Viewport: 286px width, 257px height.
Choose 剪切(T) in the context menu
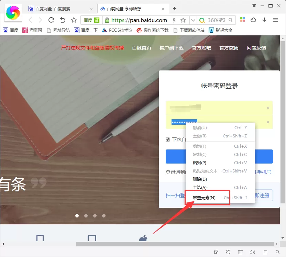[x=220, y=146]
